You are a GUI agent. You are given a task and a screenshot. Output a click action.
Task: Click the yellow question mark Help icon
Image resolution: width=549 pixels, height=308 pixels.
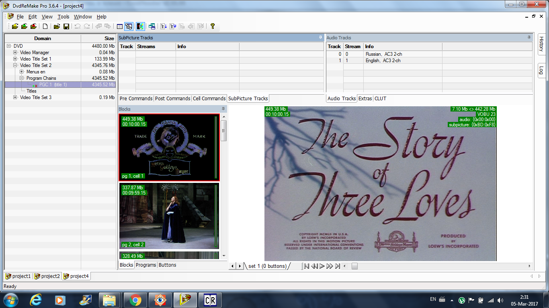213,26
